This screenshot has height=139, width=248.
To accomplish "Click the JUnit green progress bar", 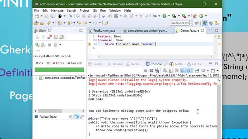I will pyautogui.click(x=59, y=69).
